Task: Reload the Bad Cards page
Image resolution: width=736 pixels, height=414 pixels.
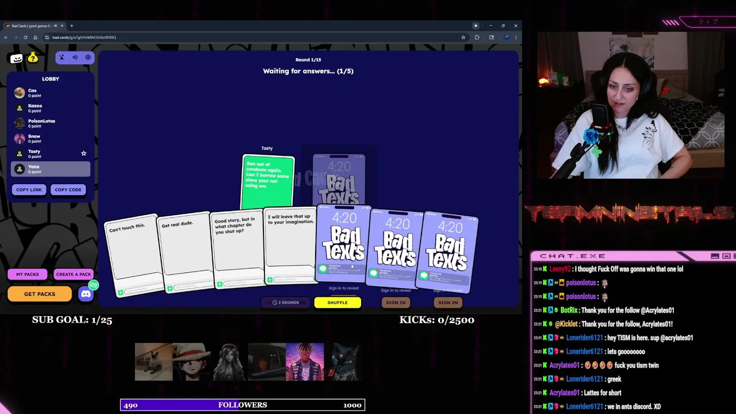Action: (25, 37)
